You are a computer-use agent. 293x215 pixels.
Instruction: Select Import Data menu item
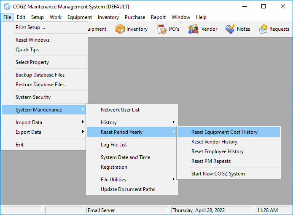tap(43, 122)
